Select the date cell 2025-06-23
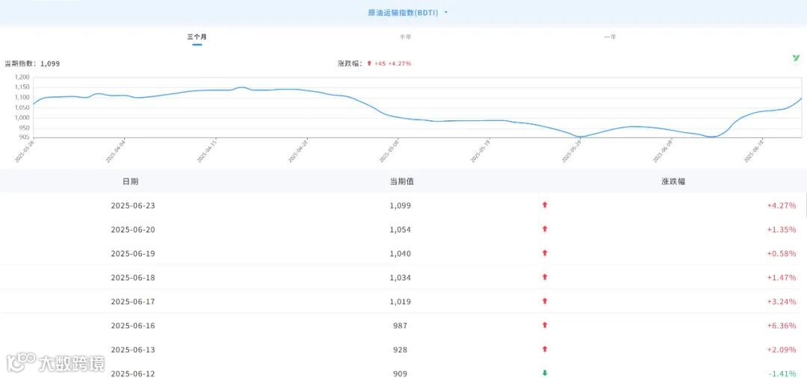807x378 pixels. pos(133,205)
